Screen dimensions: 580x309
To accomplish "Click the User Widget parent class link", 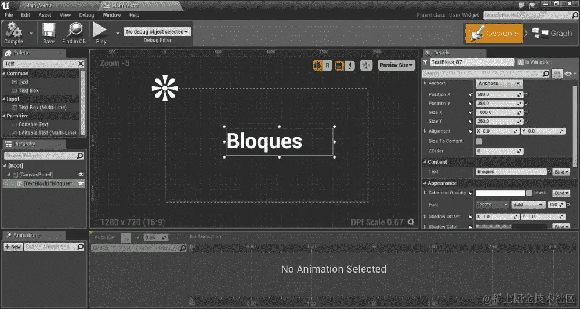I will point(464,15).
